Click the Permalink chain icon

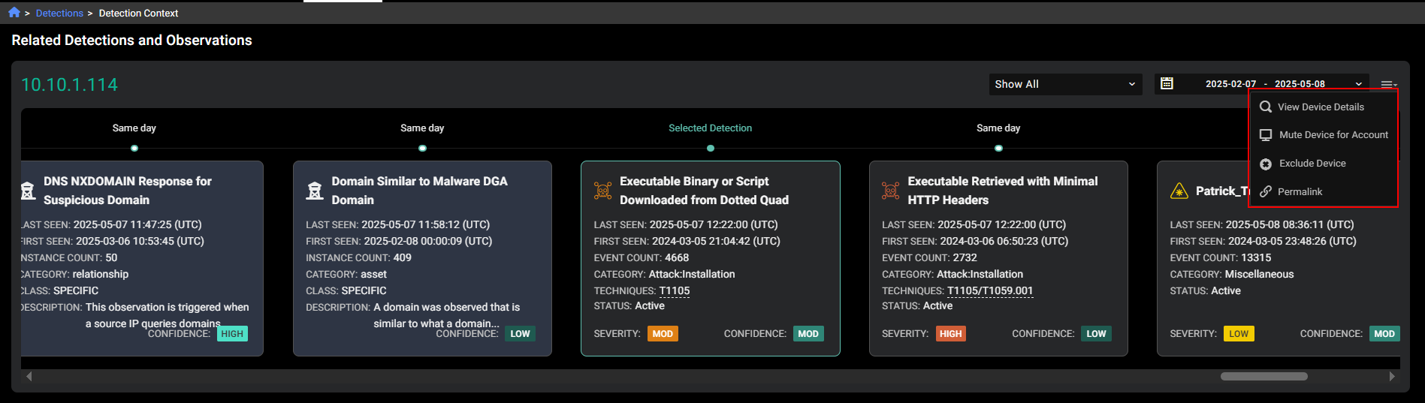(1266, 191)
